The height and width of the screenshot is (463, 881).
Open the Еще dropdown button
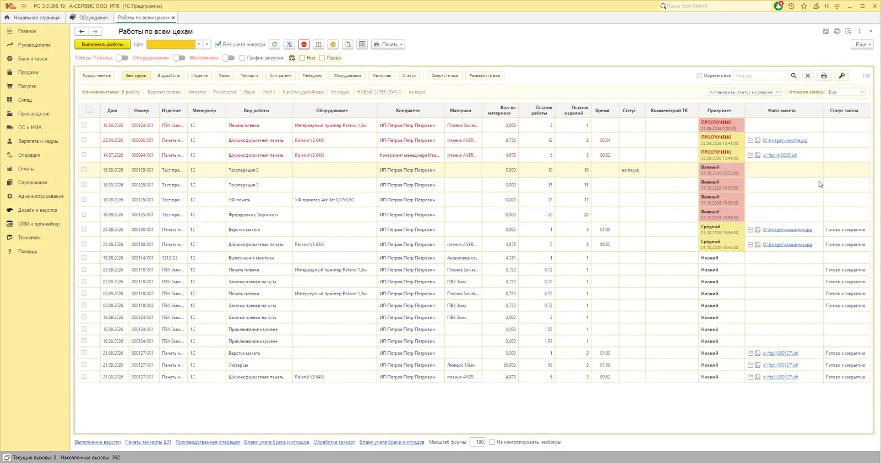(x=863, y=45)
